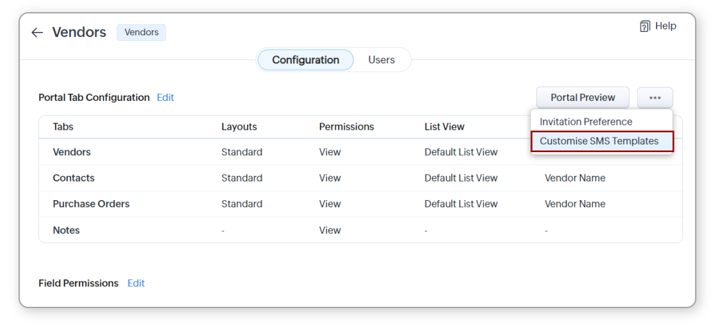
Task: Choose Invitation Preference from the menu
Action: click(586, 121)
